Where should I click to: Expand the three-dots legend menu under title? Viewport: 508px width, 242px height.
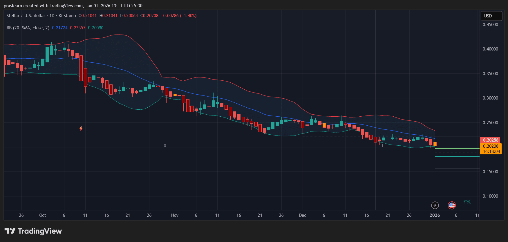(9, 22)
